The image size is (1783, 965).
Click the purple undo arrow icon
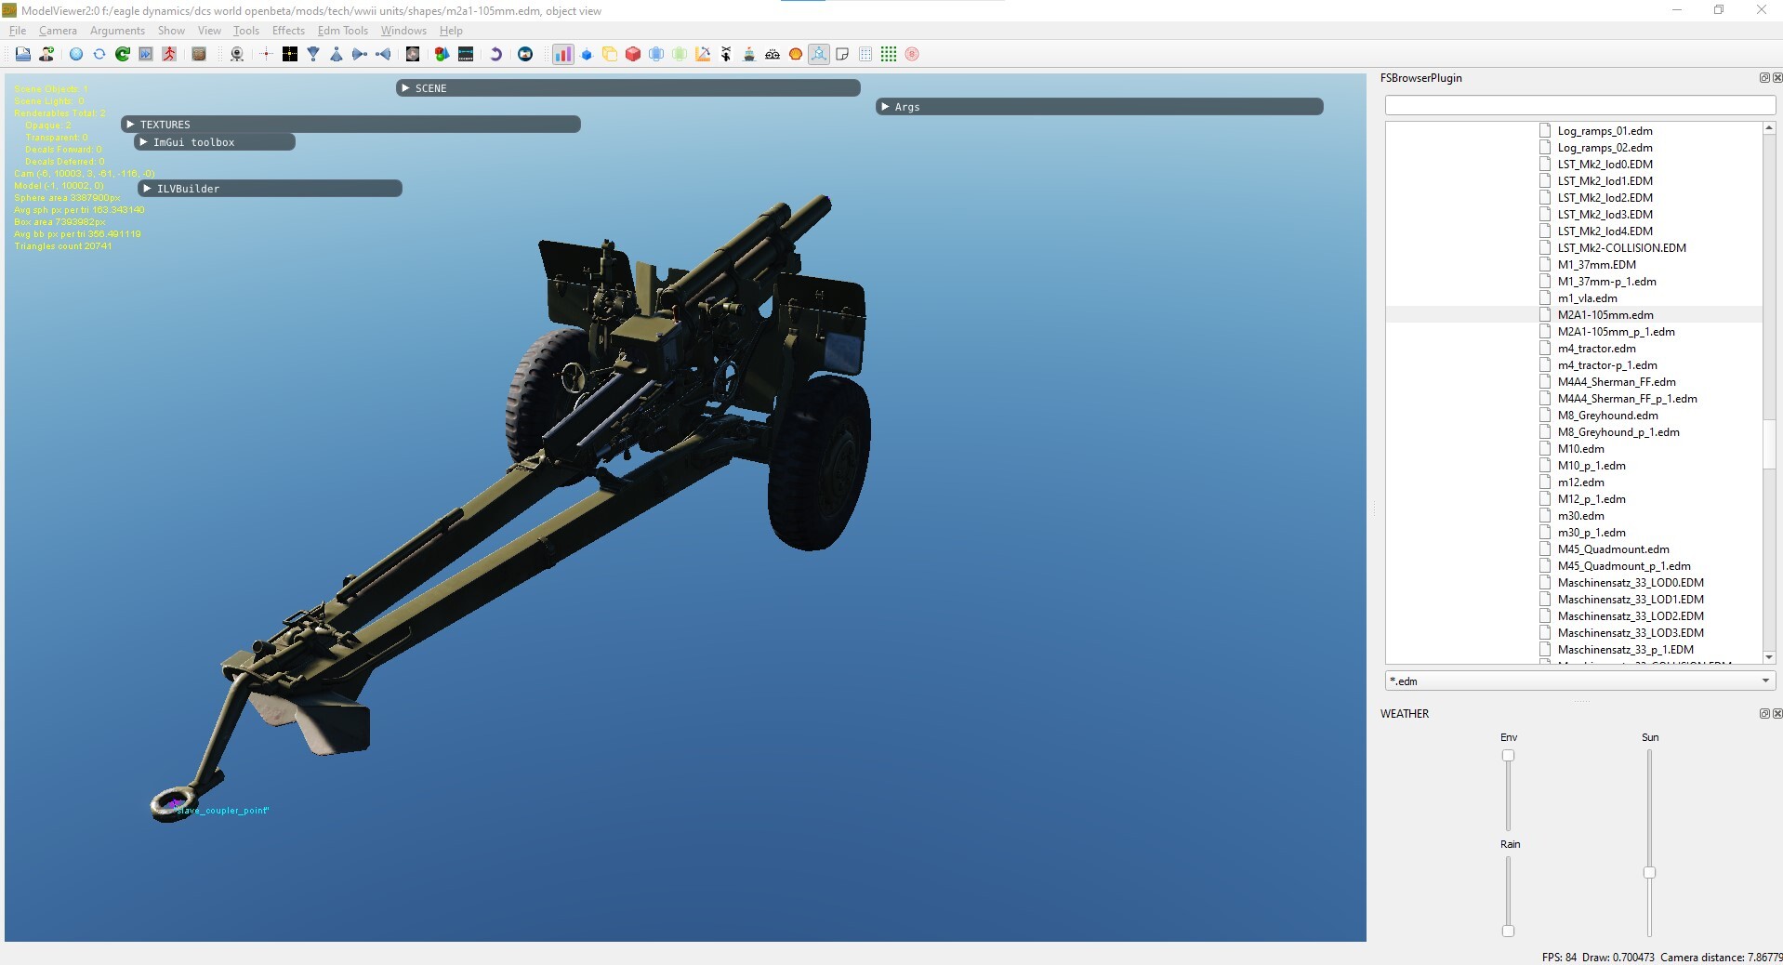pyautogui.click(x=495, y=54)
